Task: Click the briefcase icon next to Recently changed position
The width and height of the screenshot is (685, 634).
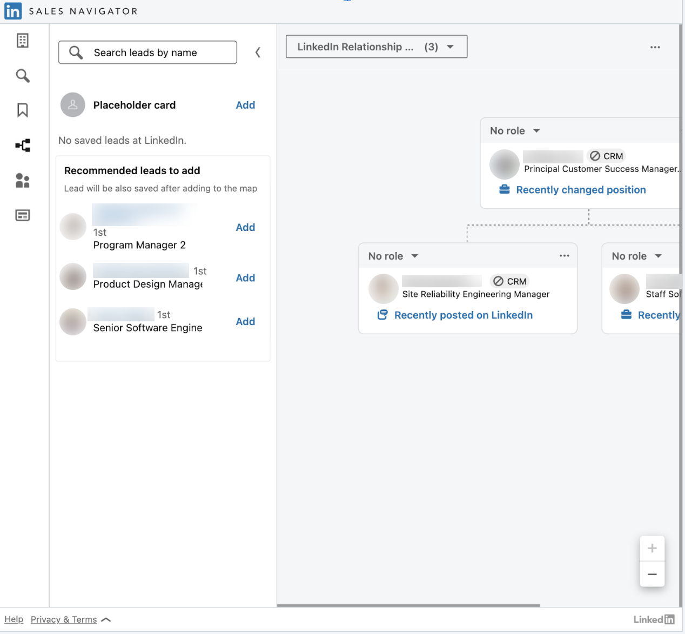Action: click(x=505, y=189)
